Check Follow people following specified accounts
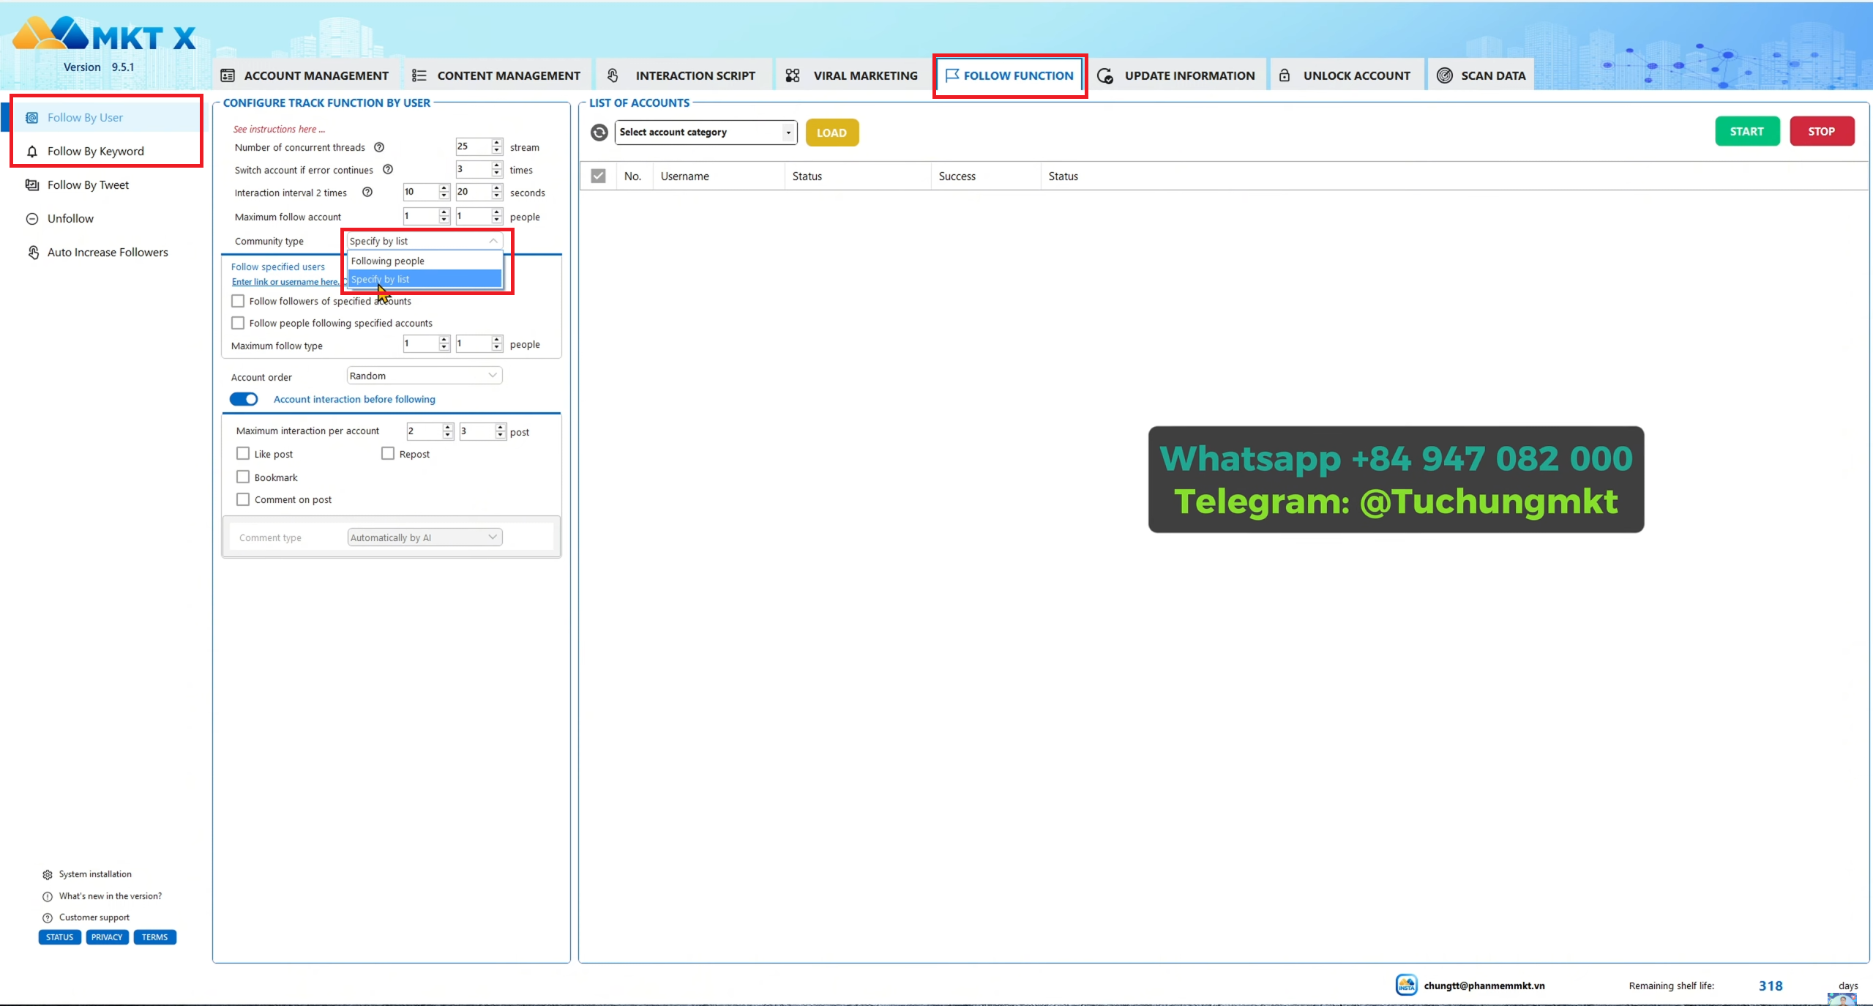Image resolution: width=1873 pixels, height=1006 pixels. point(238,323)
